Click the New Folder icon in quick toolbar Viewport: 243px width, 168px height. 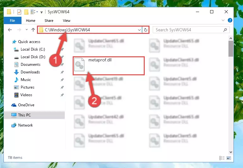pyautogui.click(x=26, y=12)
